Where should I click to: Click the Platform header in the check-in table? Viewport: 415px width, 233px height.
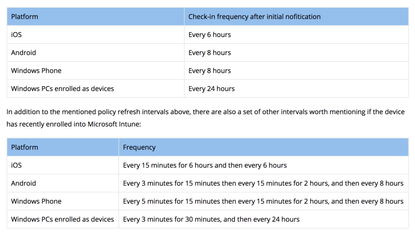(x=25, y=16)
